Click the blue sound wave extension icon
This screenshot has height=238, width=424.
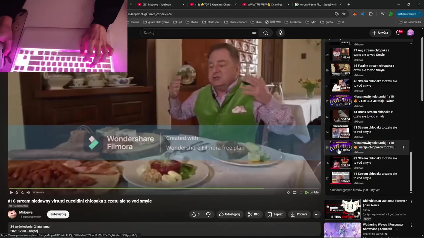363,14
